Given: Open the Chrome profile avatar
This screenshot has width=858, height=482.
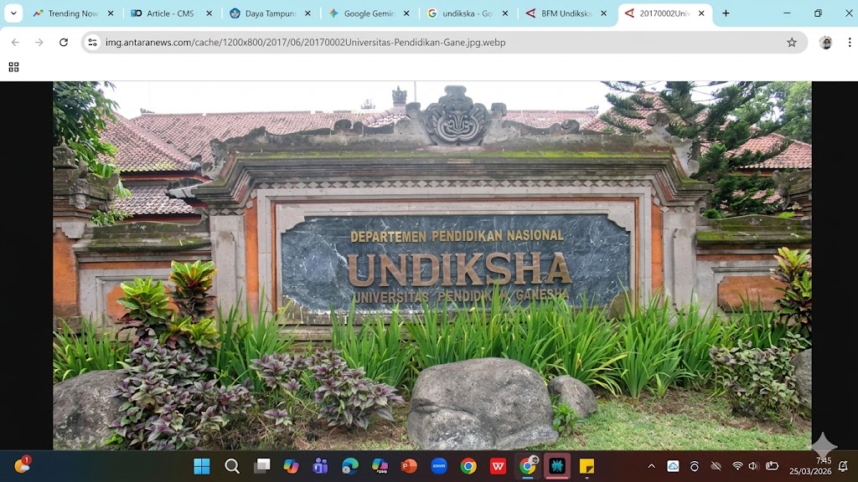Looking at the screenshot, I should click(825, 42).
